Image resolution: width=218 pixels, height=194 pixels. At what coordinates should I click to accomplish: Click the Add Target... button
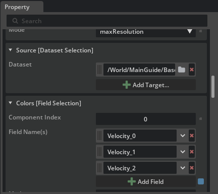[146, 85]
